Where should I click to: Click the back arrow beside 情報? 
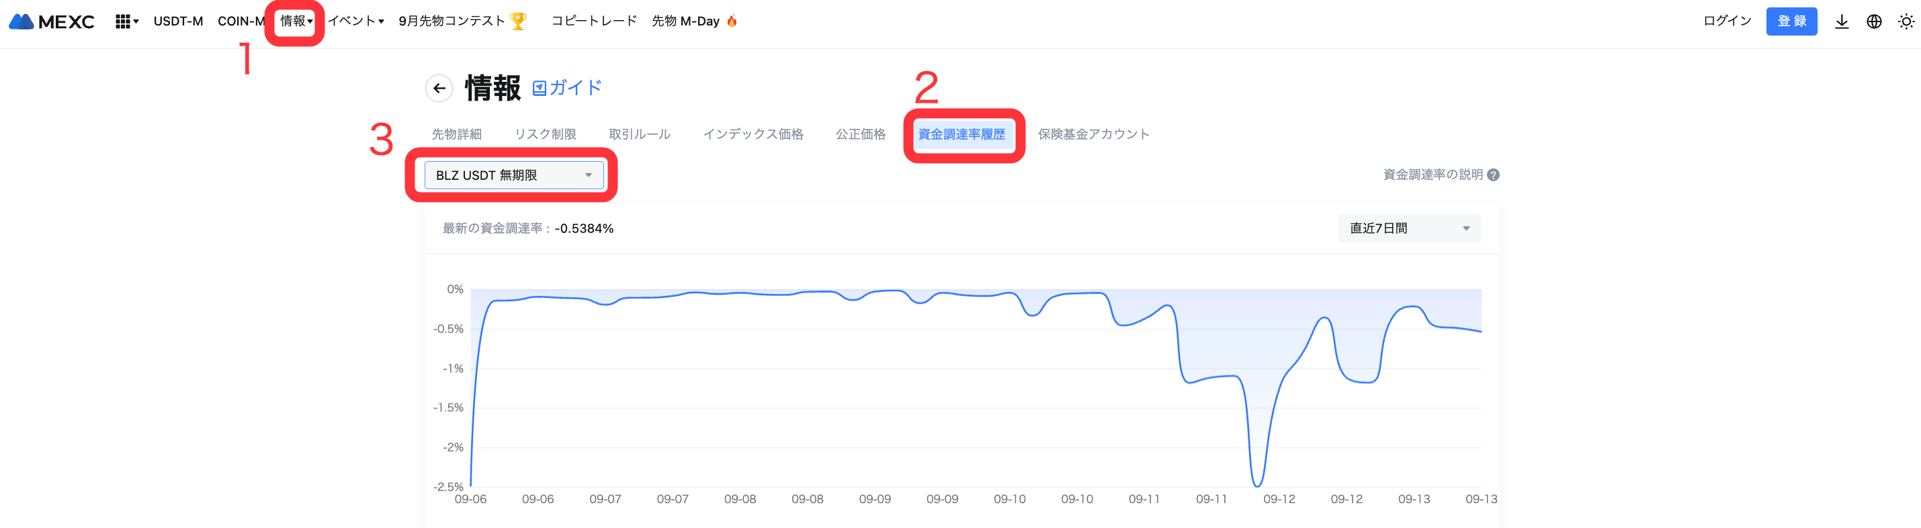[439, 89]
